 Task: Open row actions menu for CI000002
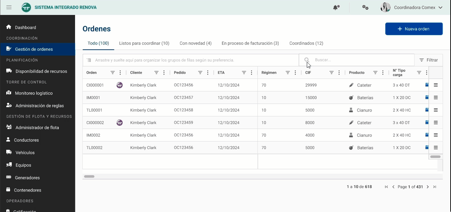[436, 123]
